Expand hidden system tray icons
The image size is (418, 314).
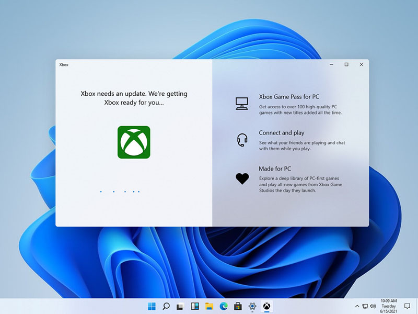point(357,306)
